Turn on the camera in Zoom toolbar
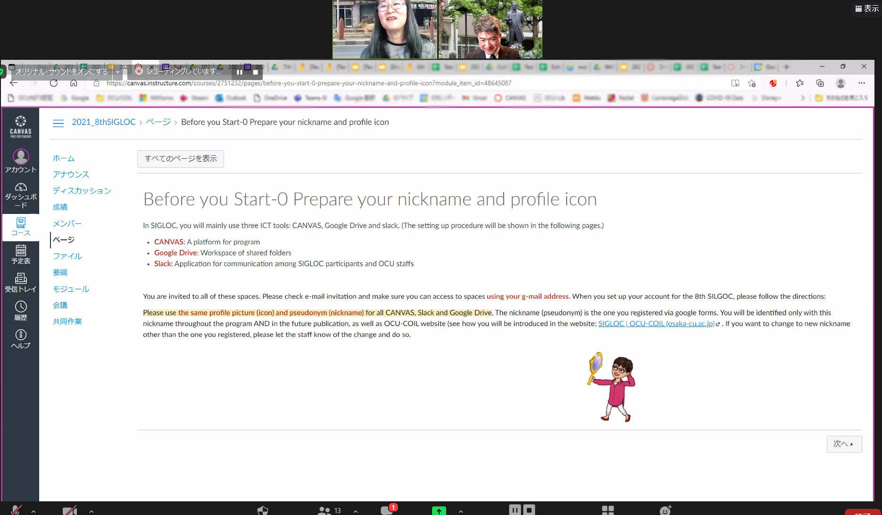 [x=70, y=510]
